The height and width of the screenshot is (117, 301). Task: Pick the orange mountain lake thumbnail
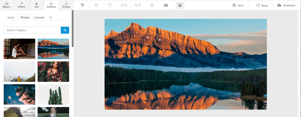pyautogui.click(x=53, y=49)
